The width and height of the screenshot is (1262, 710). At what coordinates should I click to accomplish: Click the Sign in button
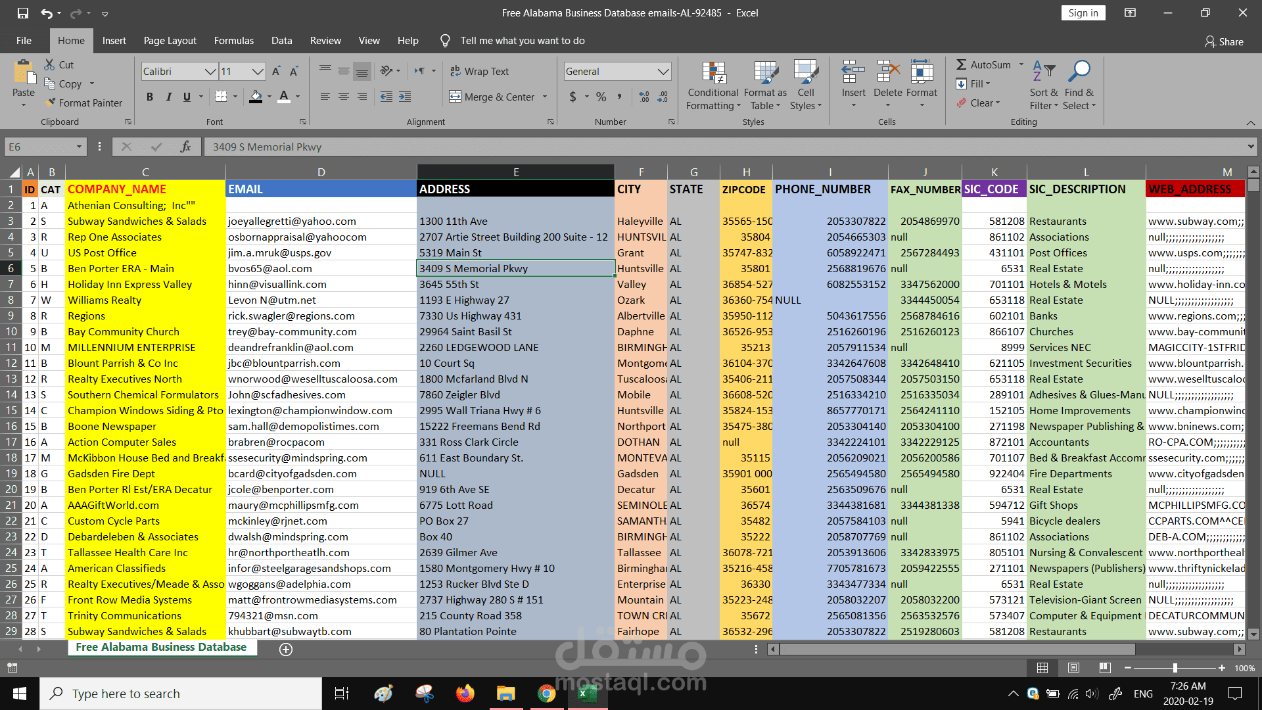click(x=1083, y=13)
